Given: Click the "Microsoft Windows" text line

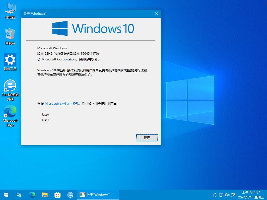Looking at the screenshot, I should pos(52,48).
